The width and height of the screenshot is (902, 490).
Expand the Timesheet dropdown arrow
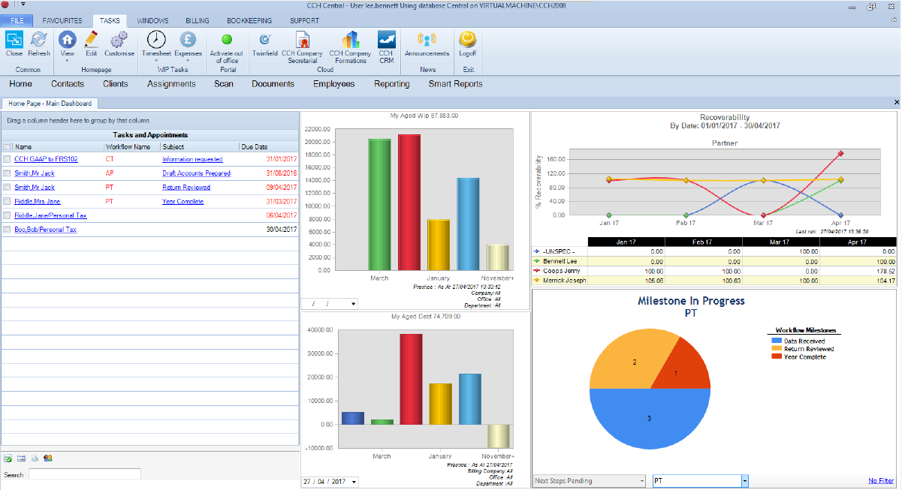pos(156,61)
